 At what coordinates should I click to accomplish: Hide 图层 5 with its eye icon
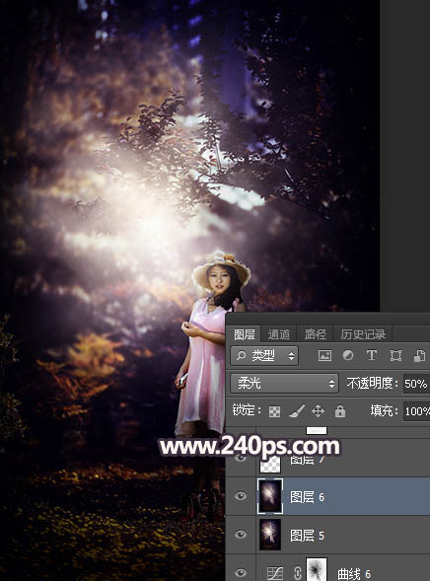[241, 534]
